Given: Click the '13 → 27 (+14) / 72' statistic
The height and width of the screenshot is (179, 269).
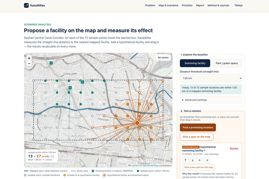Looking at the screenshot, I should (41, 156).
